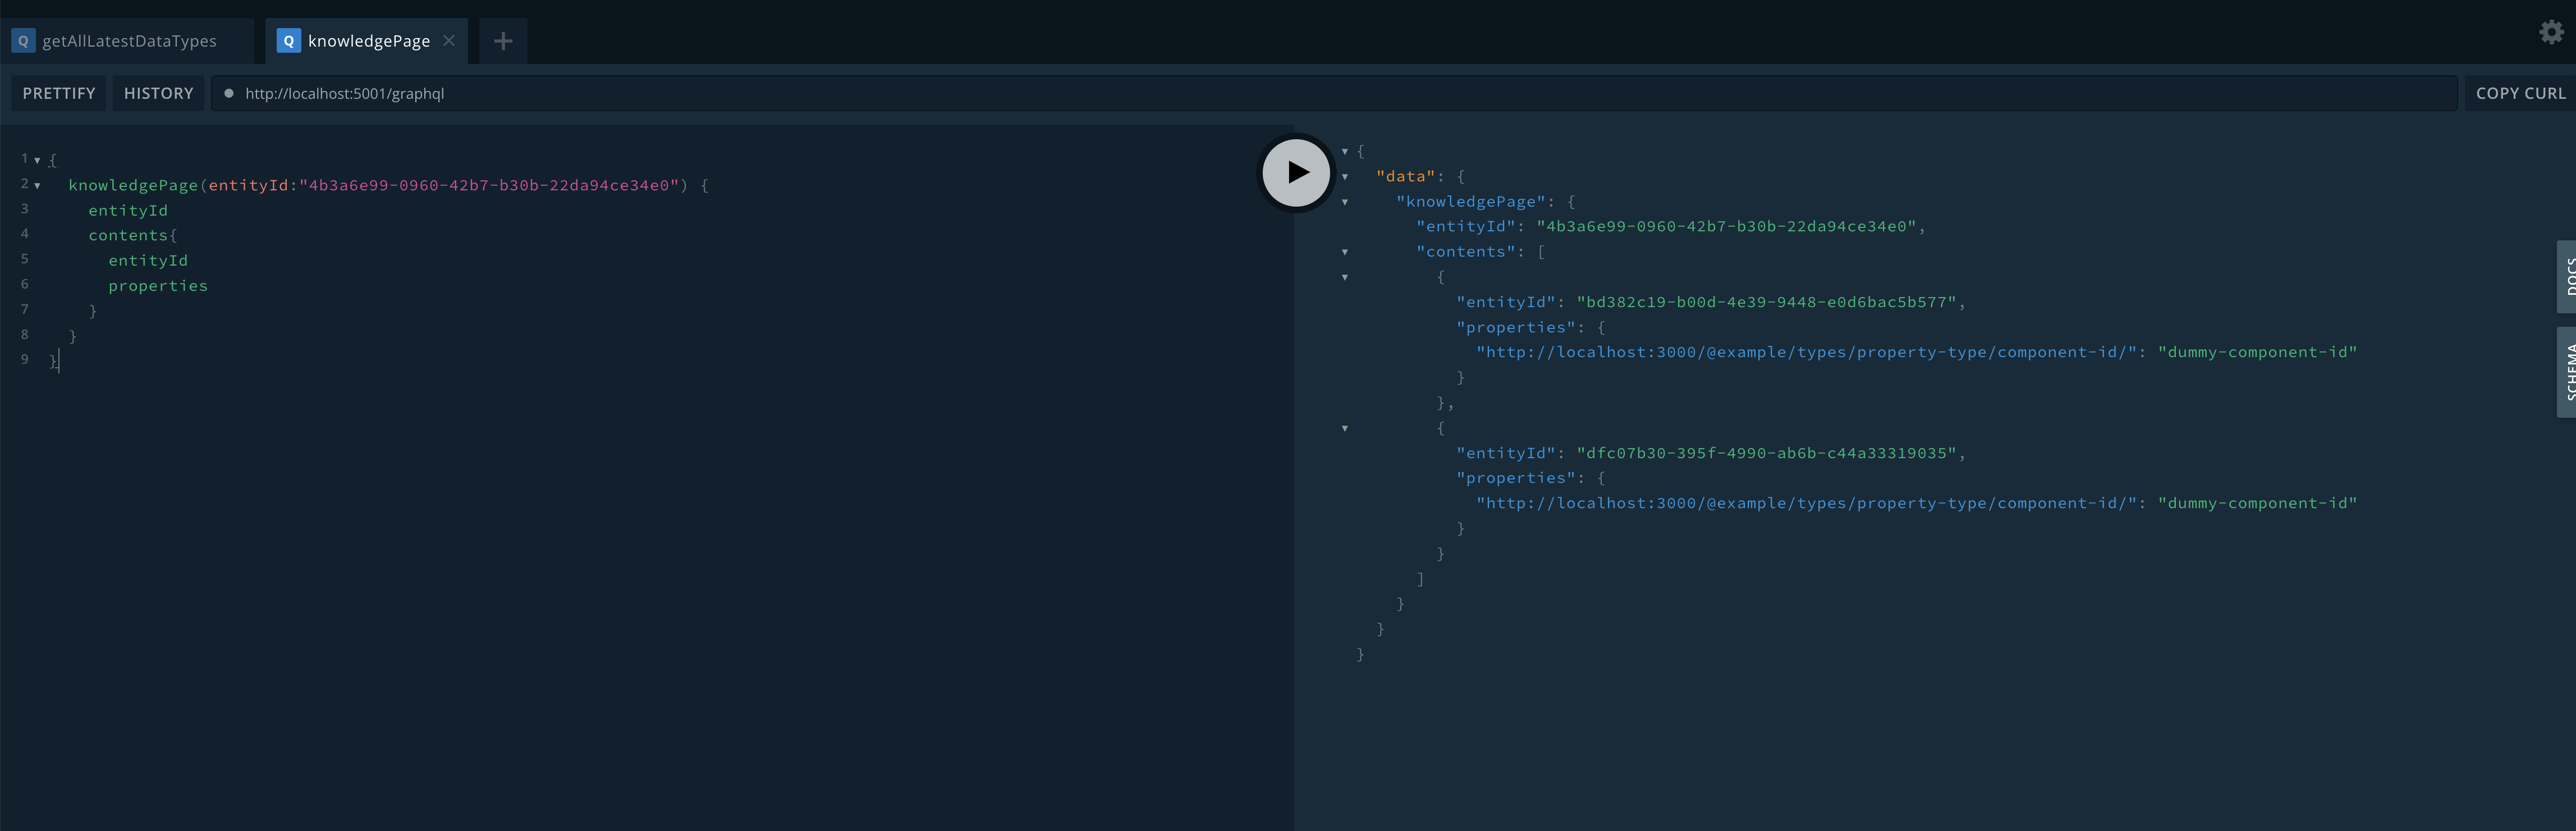Click the settings gear icon
This screenshot has width=2576, height=831.
click(x=2550, y=32)
